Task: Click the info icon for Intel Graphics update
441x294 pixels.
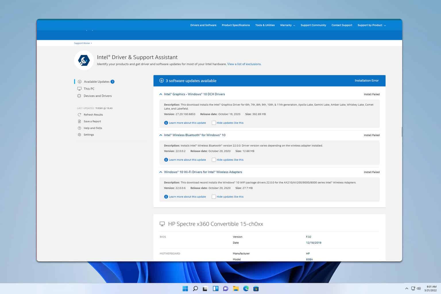Action: pos(166,123)
